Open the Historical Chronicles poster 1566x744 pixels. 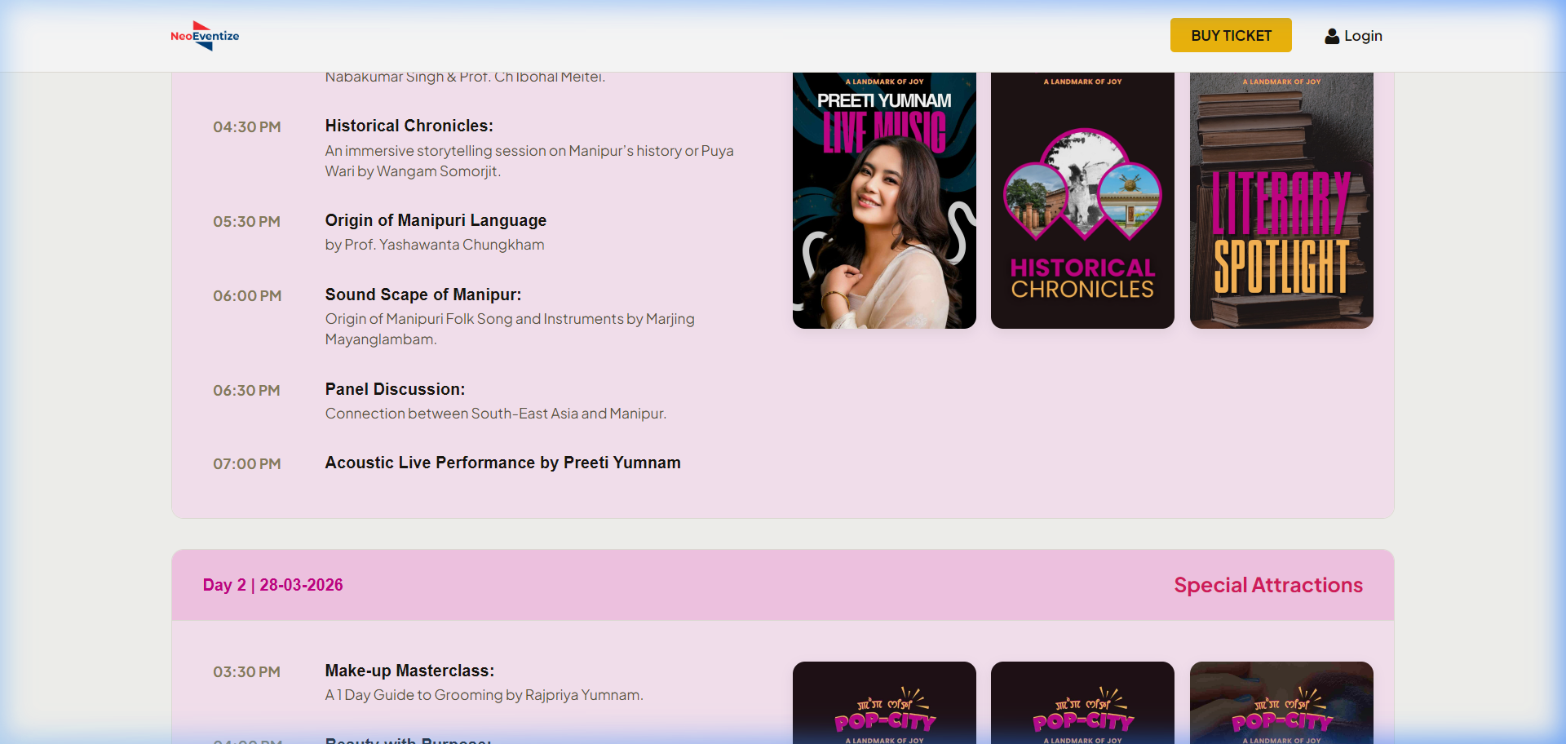[x=1082, y=200]
